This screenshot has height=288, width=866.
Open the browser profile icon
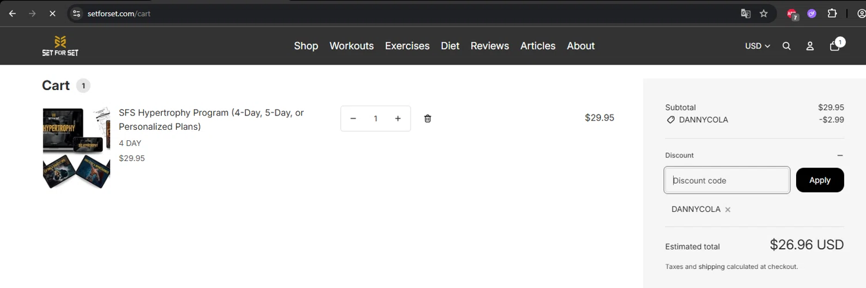(861, 13)
